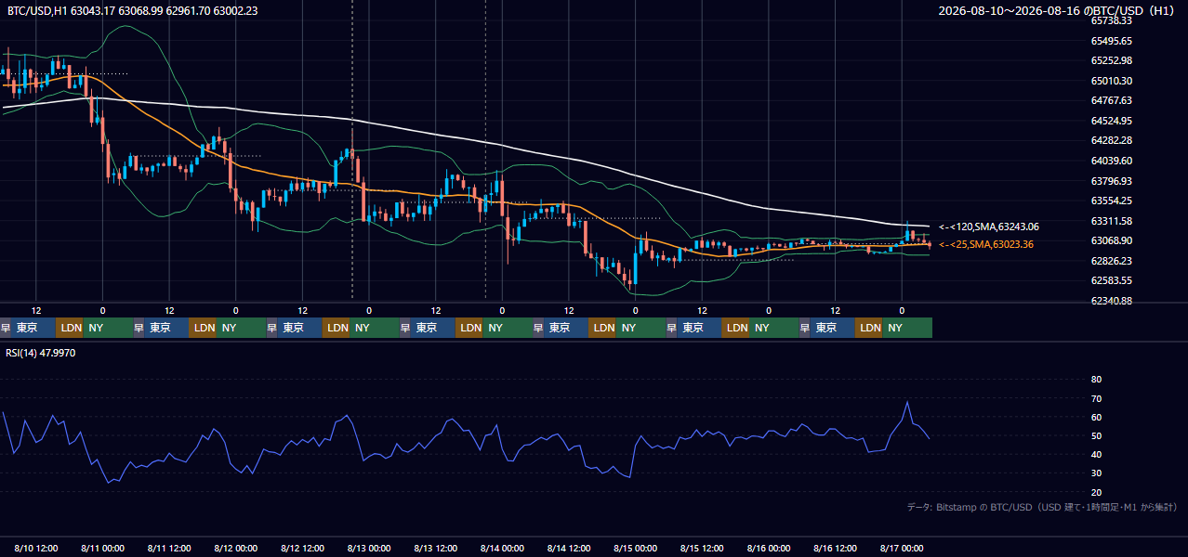Viewport: 1188px width, 557px height.
Task: Click the 8/16 12:00 date label
Action: pyautogui.click(x=836, y=548)
